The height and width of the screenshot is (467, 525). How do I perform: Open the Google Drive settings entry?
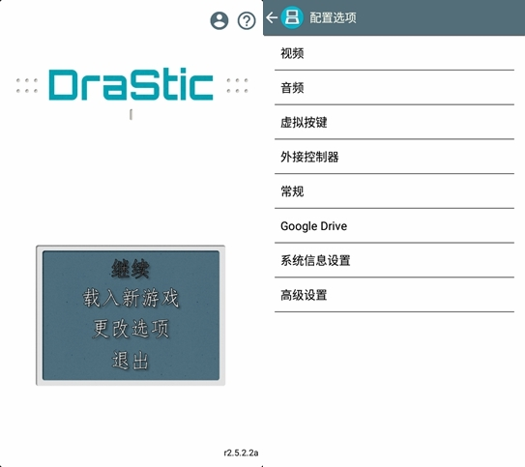(394, 225)
